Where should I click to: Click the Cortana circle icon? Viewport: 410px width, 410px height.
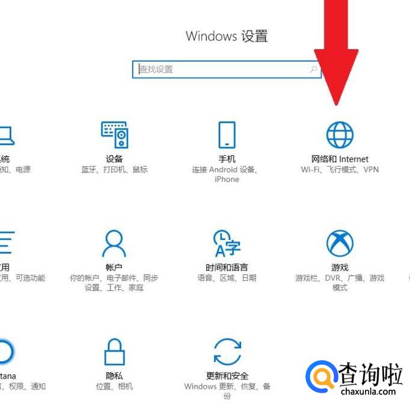6,352
